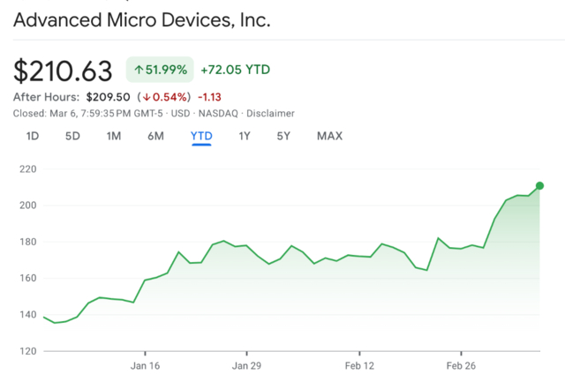
Task: Open the 5Y time range
Action: (283, 136)
